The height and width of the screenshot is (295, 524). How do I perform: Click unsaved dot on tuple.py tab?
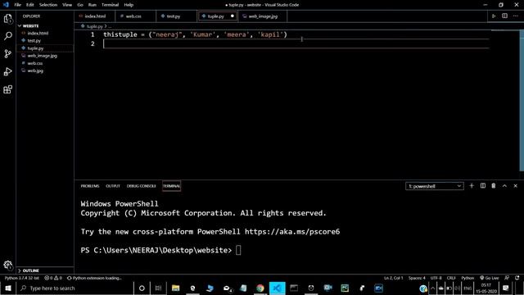click(233, 16)
